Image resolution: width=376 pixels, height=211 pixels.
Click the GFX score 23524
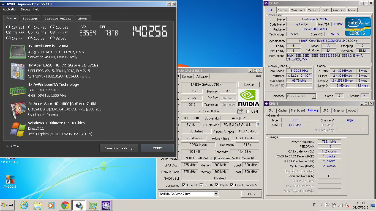[88, 33]
